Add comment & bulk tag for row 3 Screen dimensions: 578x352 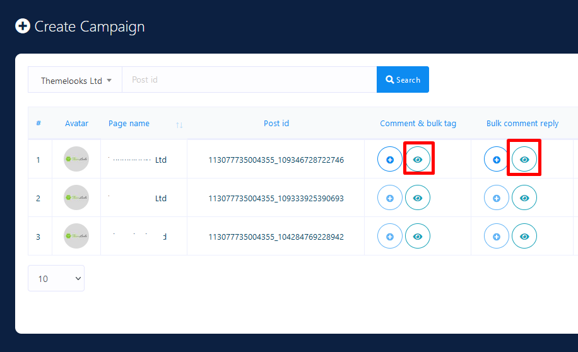click(390, 237)
